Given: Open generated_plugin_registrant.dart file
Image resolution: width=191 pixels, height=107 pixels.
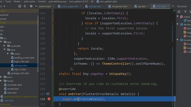Looking at the screenshot, I should (x=20, y=97).
